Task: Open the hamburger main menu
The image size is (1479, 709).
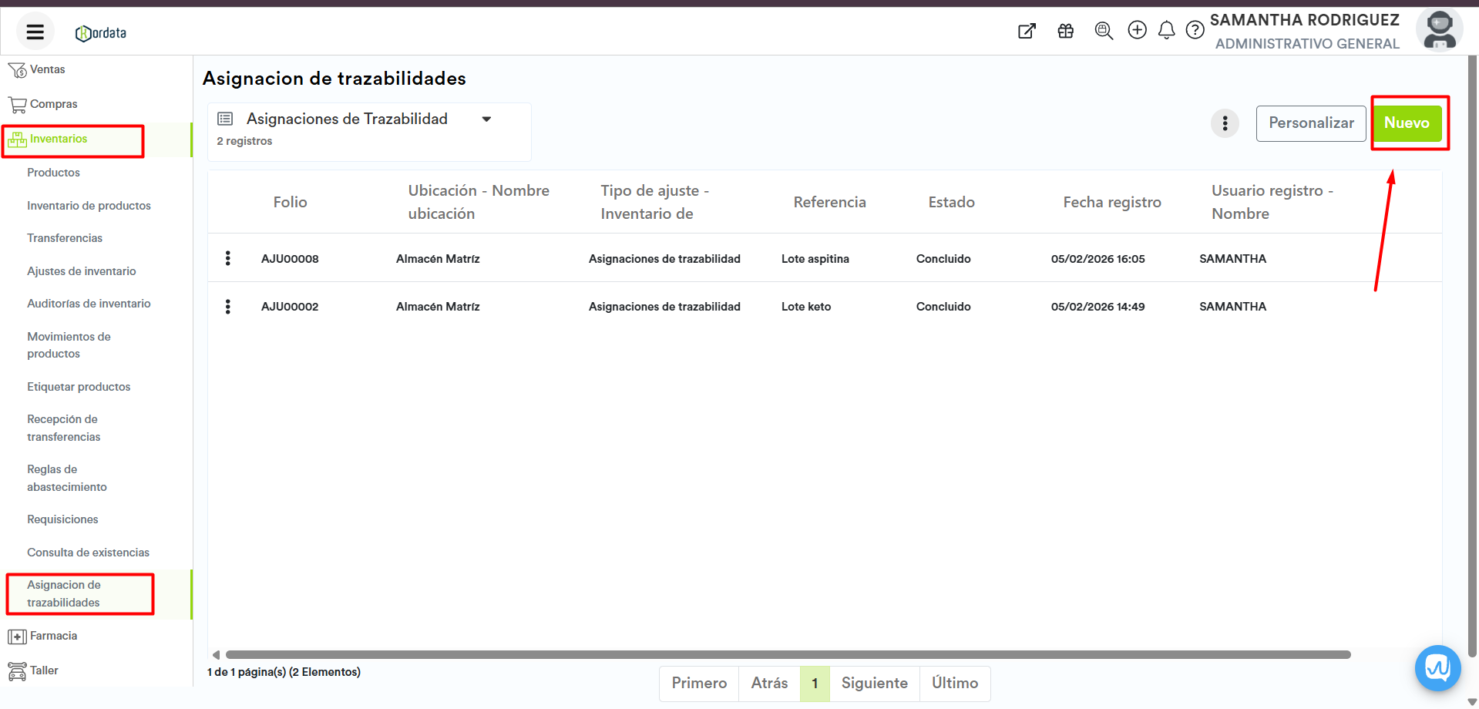Action: pyautogui.click(x=35, y=32)
